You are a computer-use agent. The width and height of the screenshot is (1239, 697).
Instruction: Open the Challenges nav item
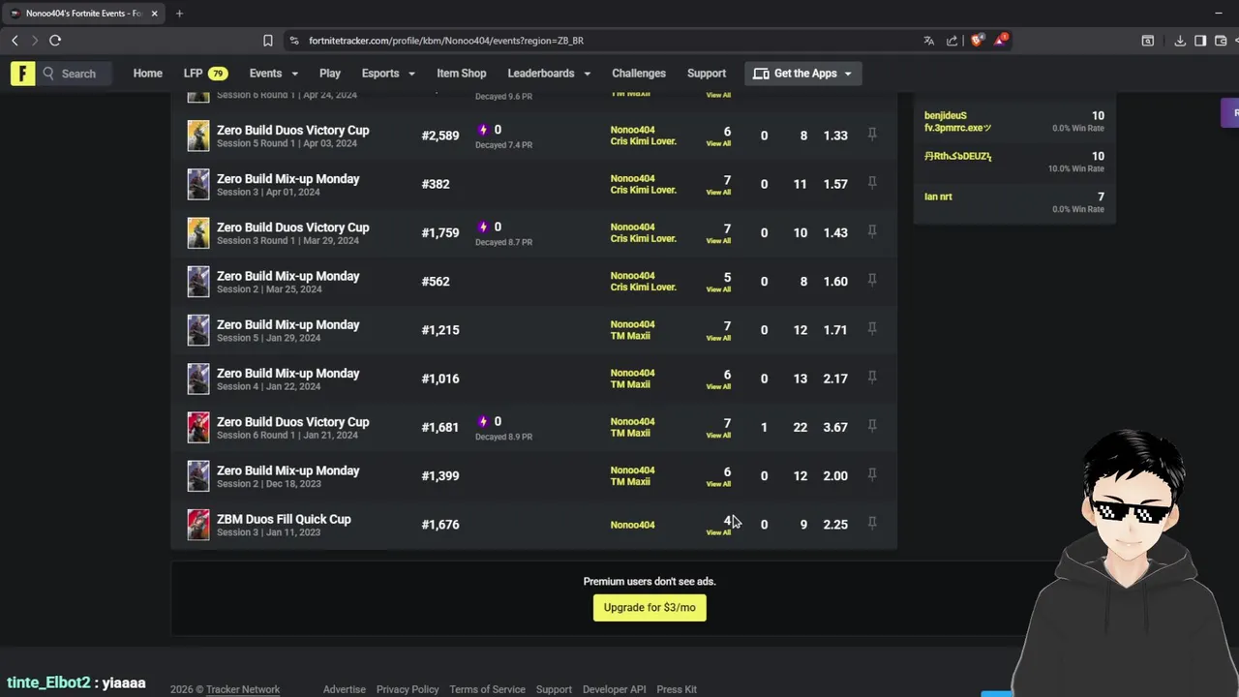[639, 74]
